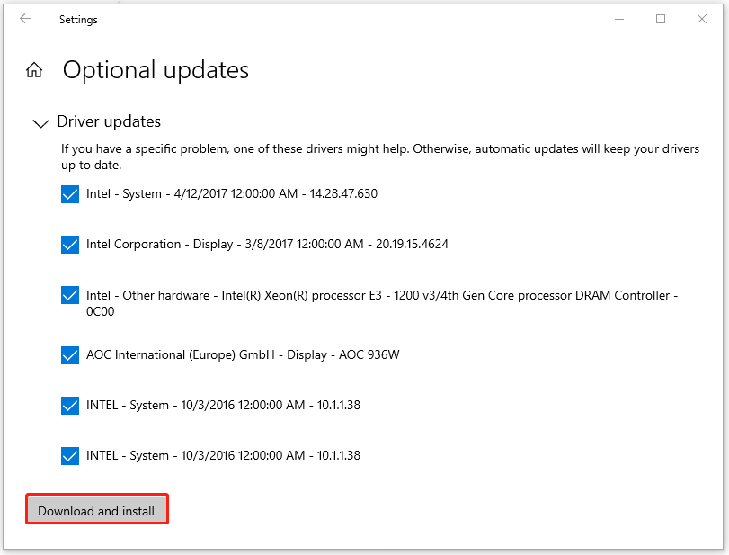Deselect the AOC 936W display driver checkbox
729x555 pixels.
tap(70, 355)
